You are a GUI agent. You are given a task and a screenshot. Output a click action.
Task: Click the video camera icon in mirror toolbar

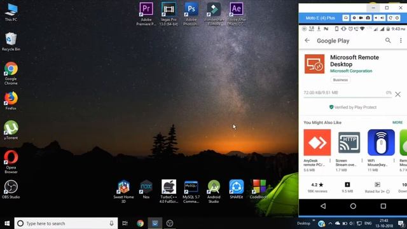point(361,18)
